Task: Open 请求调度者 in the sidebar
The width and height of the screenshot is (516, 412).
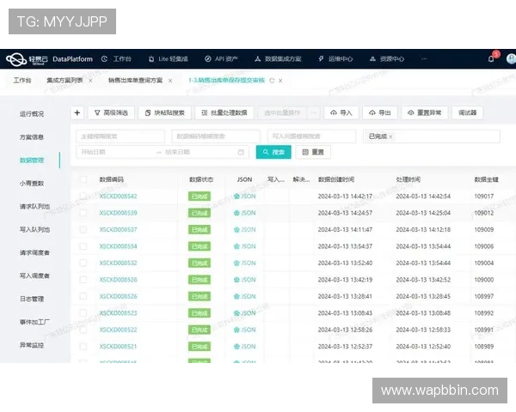Action: point(34,252)
